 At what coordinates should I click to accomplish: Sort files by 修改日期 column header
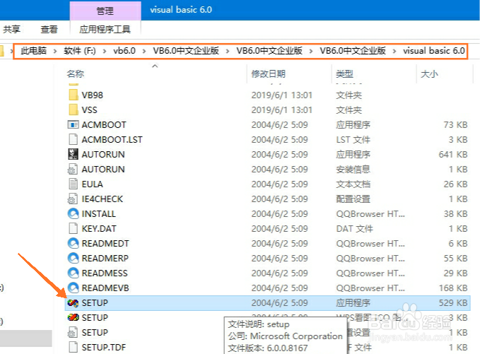click(x=268, y=73)
